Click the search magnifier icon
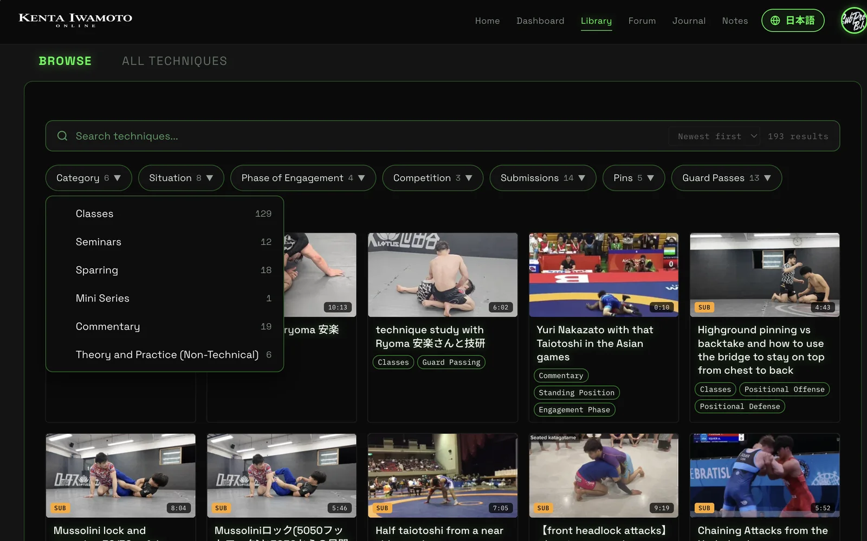The width and height of the screenshot is (867, 541). [x=62, y=136]
